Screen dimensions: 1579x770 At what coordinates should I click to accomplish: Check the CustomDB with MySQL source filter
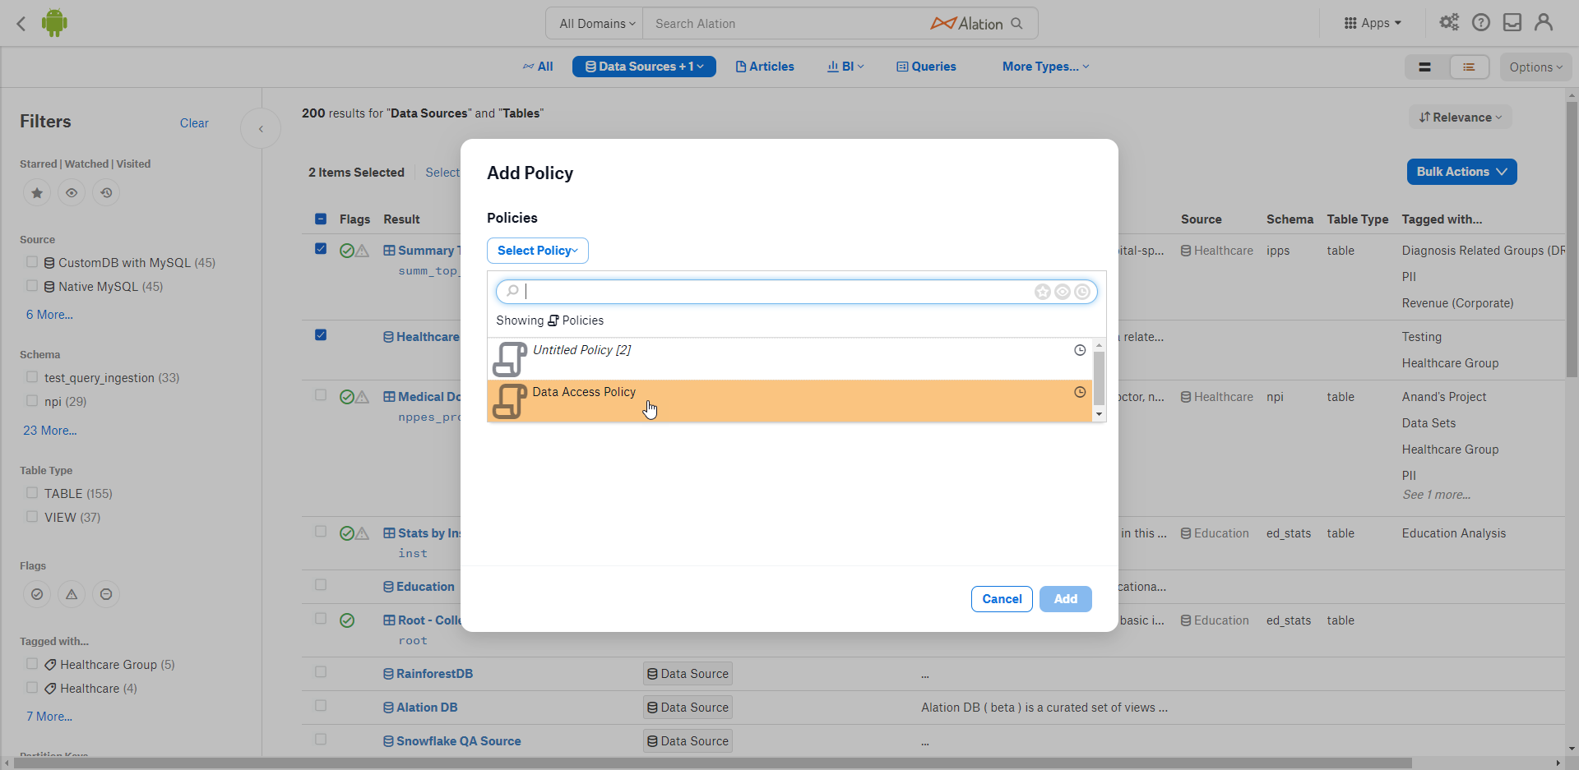pyautogui.click(x=32, y=262)
